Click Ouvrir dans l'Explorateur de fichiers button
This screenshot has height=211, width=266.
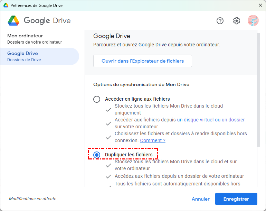coord(143,61)
